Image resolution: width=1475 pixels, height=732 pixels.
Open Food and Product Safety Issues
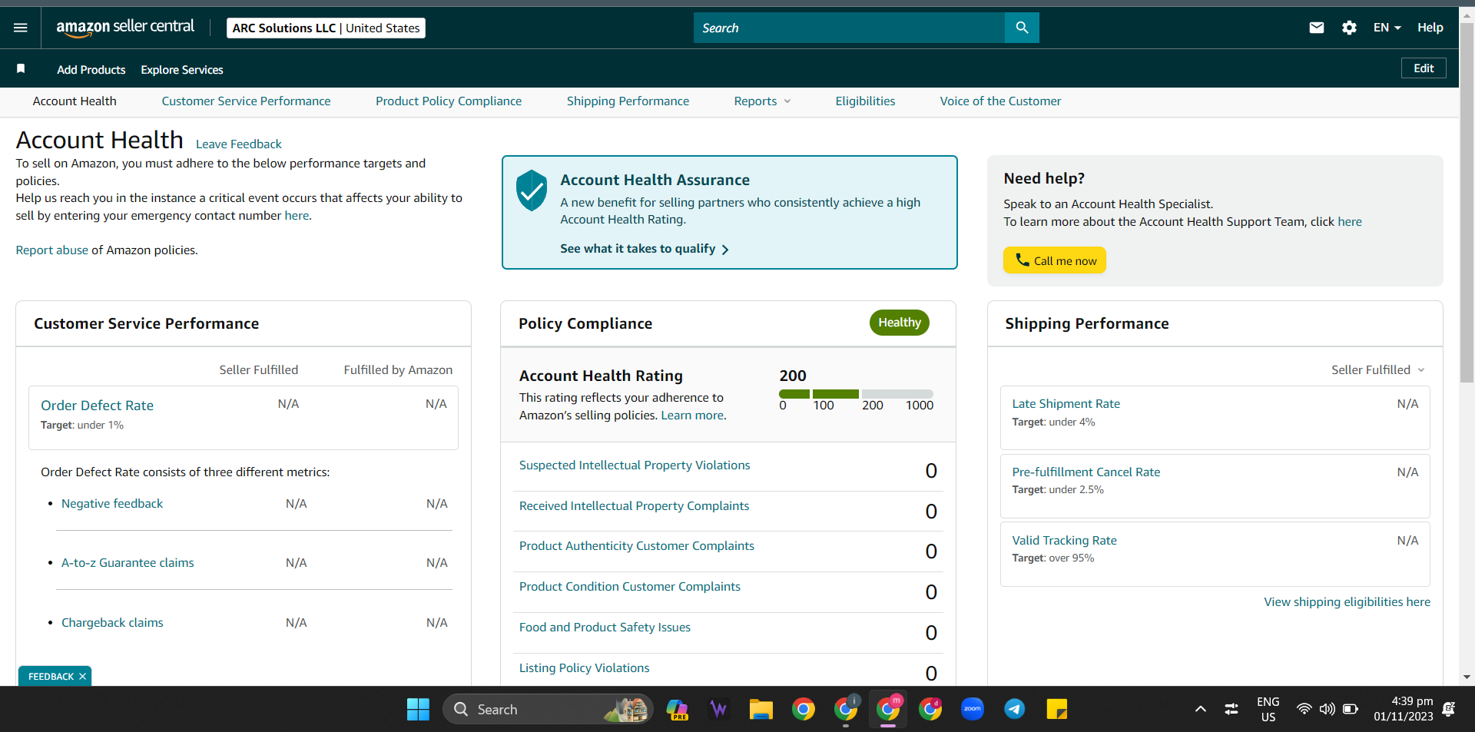605,628
